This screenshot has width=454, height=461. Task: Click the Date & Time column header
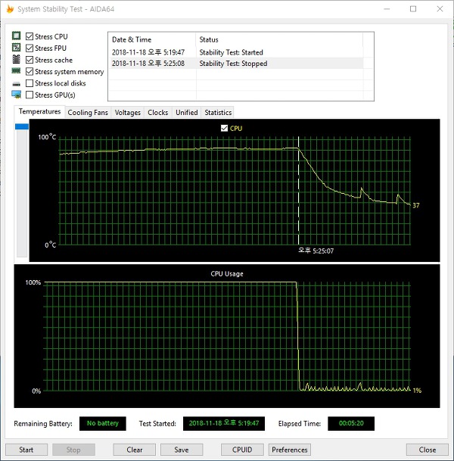tap(151, 39)
